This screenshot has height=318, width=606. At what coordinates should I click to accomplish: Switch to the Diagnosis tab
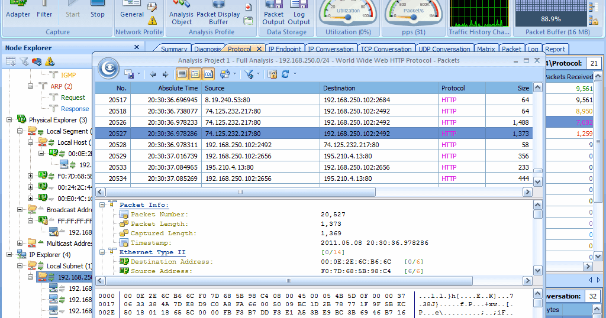click(208, 49)
